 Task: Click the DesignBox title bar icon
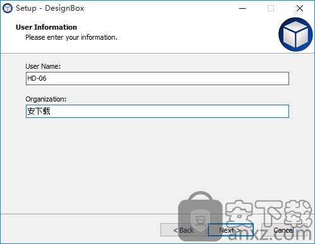pyautogui.click(x=8, y=8)
